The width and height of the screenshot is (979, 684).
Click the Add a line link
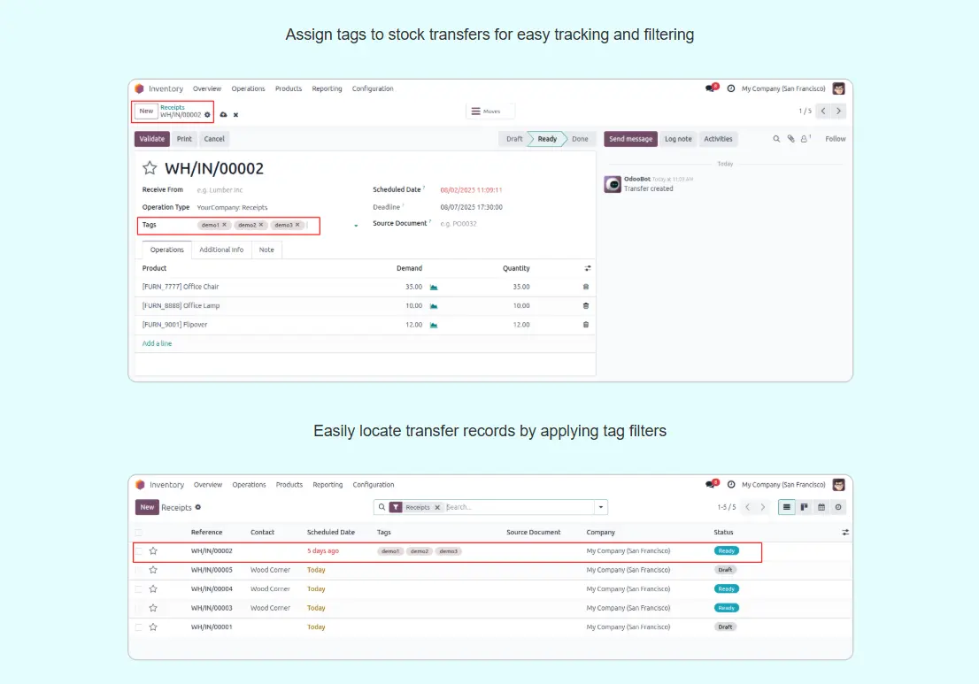(x=157, y=343)
